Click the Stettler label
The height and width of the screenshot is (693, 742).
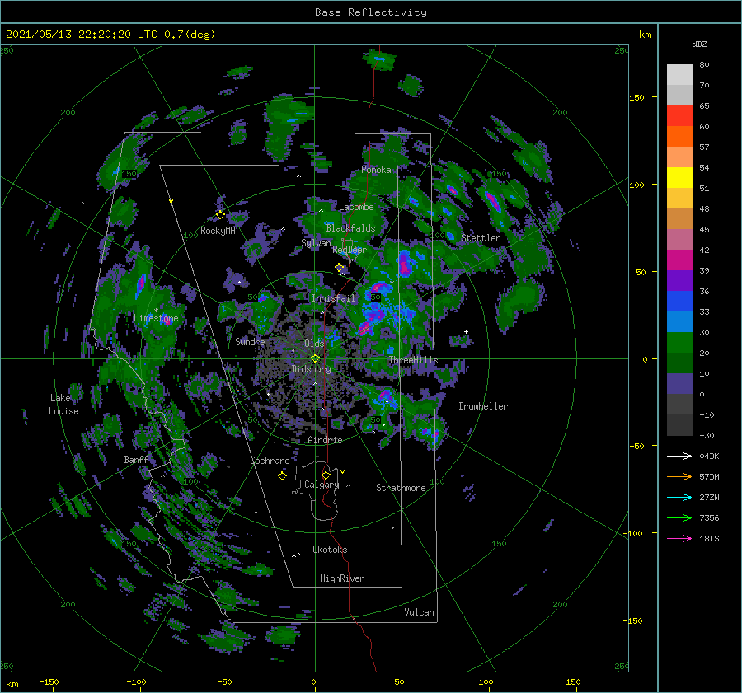click(x=481, y=238)
